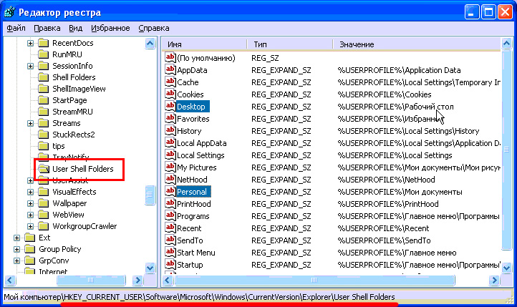Click the string value icon next to AppData
Image resolution: width=517 pixels, height=307 pixels.
point(170,70)
